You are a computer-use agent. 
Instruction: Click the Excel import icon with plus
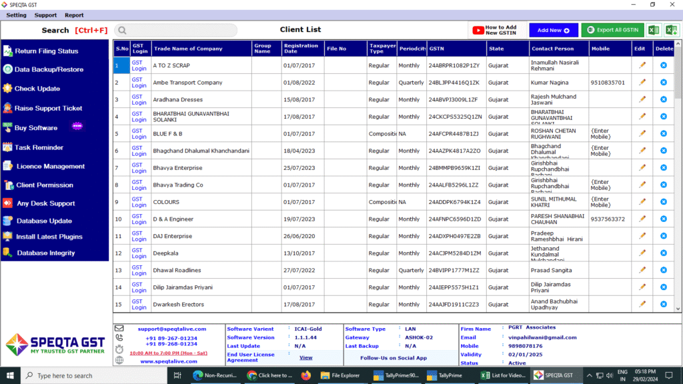point(671,30)
